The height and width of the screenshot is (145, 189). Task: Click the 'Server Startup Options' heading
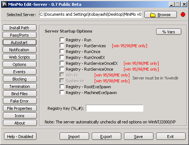coord(68,31)
